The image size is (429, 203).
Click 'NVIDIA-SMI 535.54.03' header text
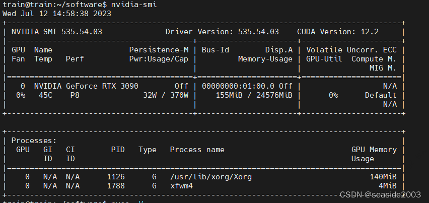(x=57, y=32)
